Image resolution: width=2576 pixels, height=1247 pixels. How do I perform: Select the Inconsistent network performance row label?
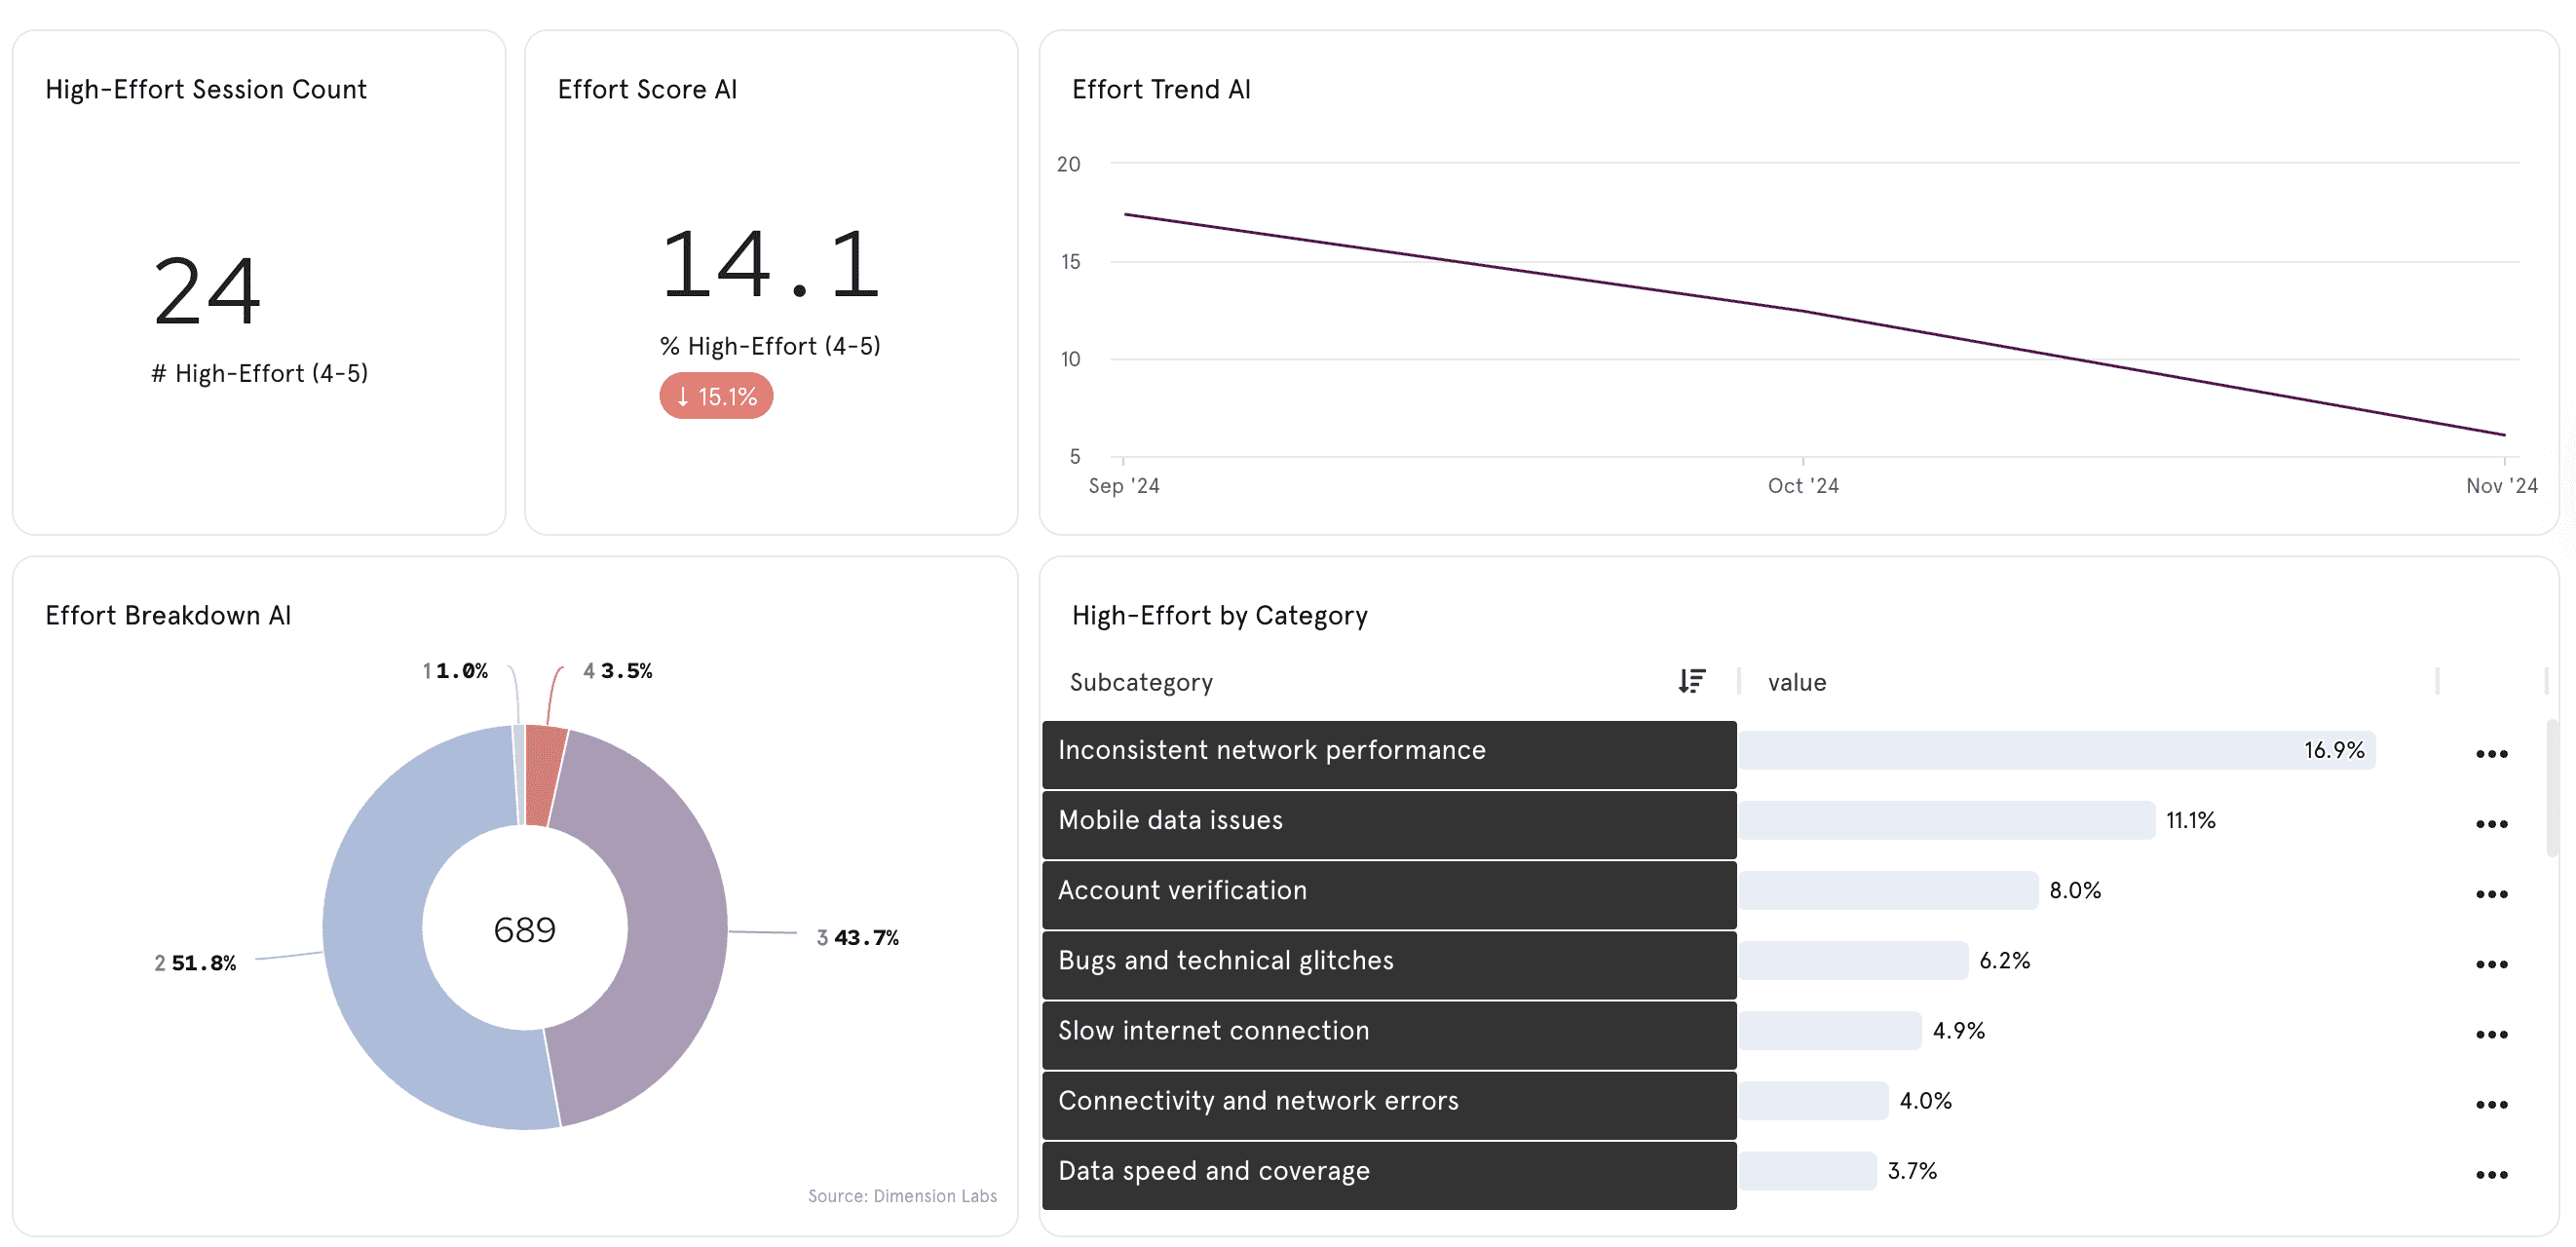(x=1271, y=750)
